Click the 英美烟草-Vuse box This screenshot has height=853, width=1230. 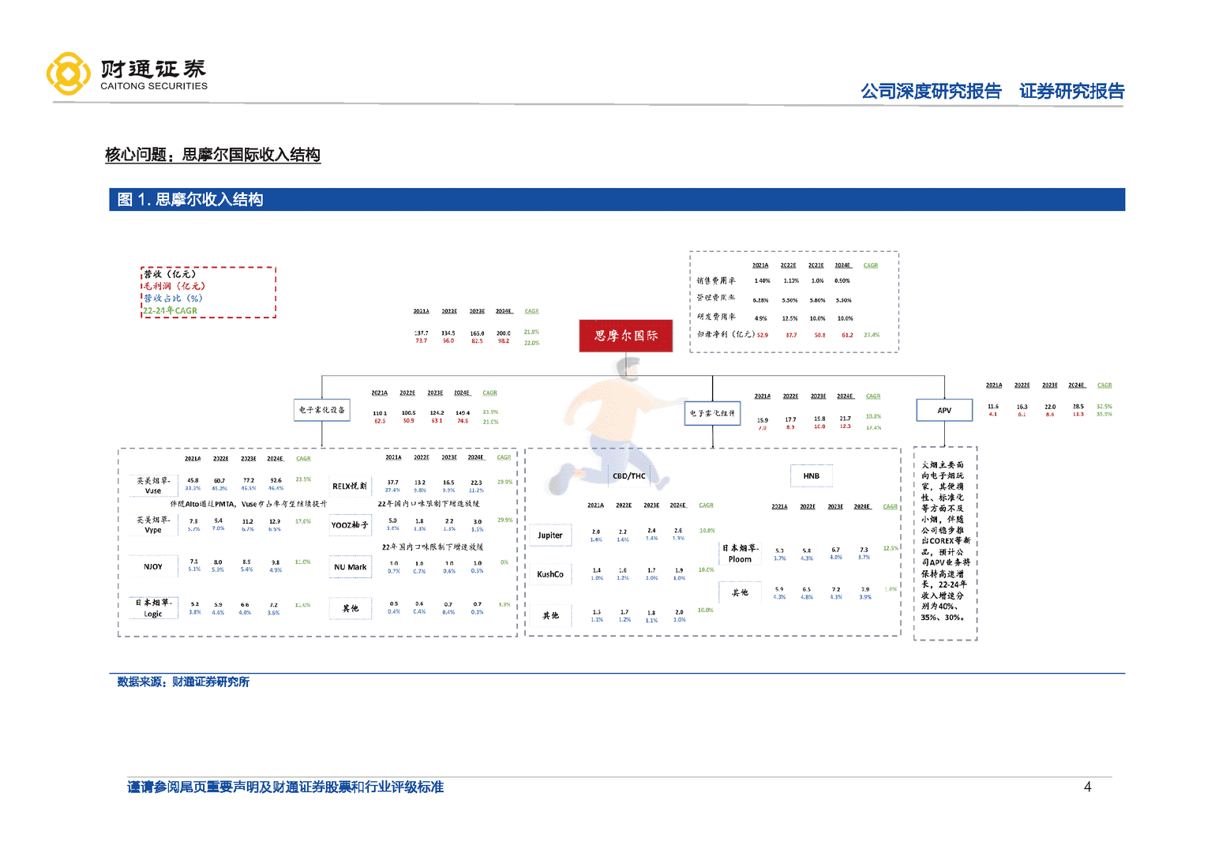tap(153, 485)
